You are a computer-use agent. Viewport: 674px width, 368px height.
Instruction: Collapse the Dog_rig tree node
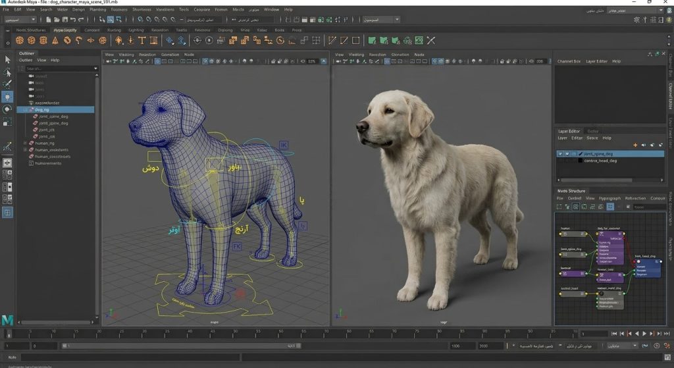26,110
